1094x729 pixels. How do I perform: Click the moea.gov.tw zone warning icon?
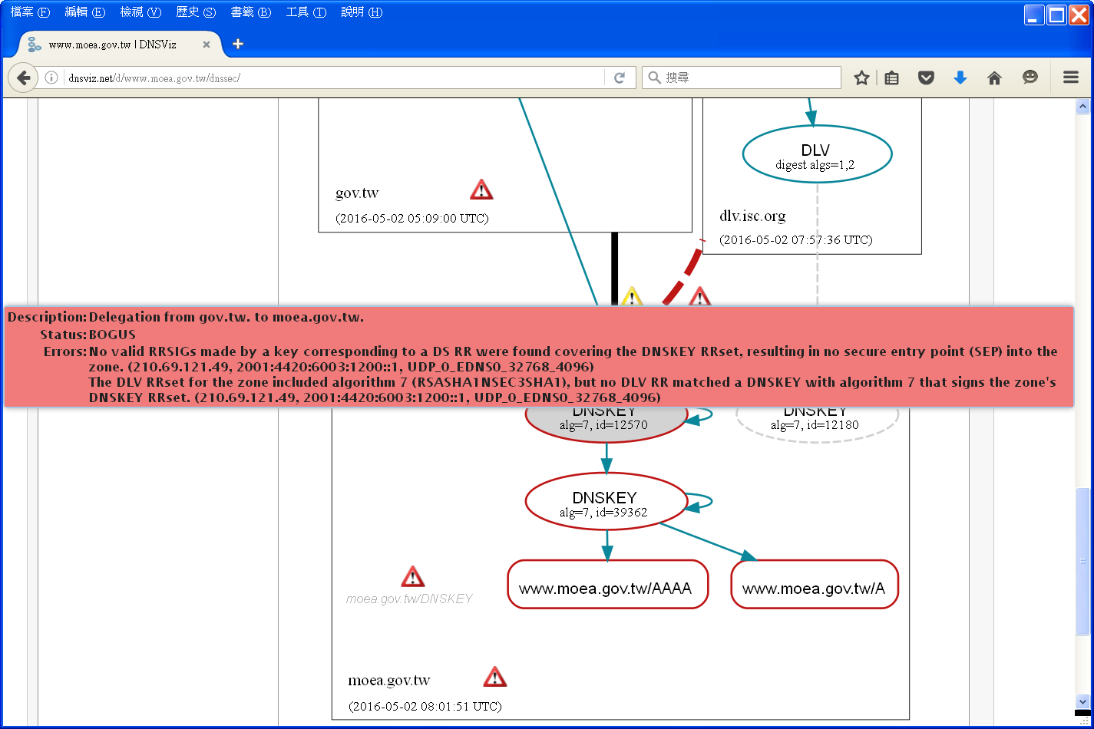495,677
